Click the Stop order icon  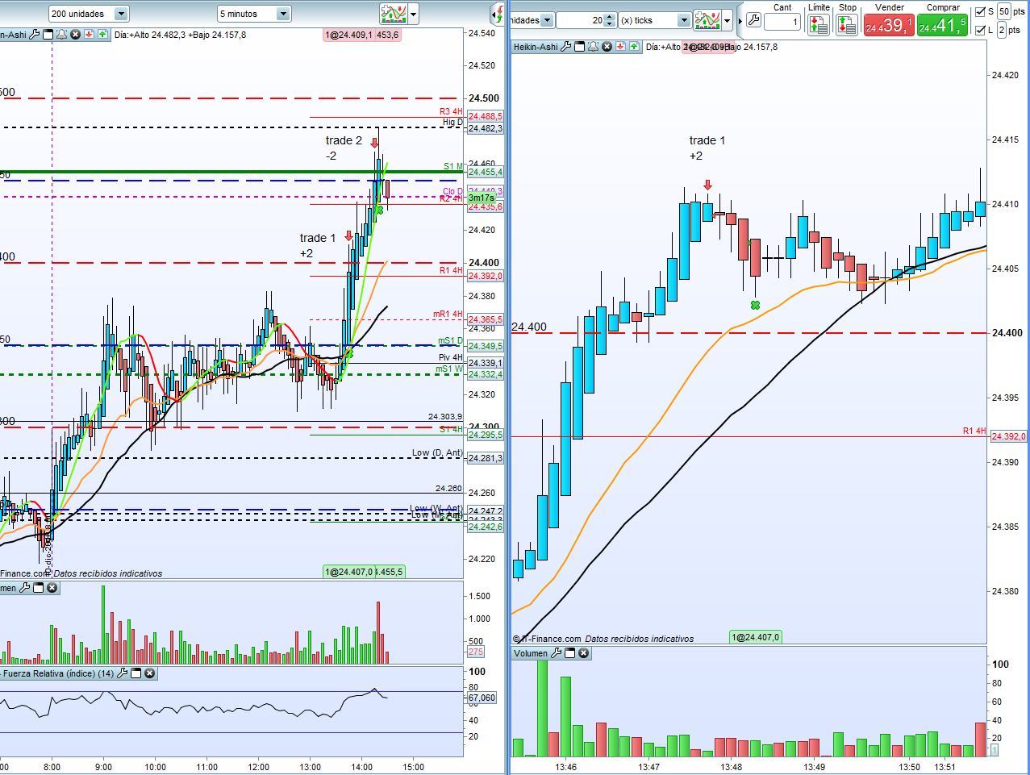click(847, 25)
